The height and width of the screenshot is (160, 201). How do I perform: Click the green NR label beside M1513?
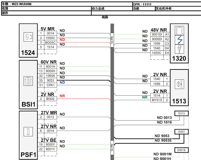(x=145, y=97)
